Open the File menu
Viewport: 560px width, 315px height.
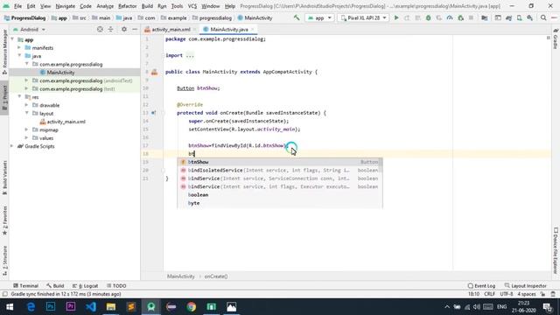17,6
